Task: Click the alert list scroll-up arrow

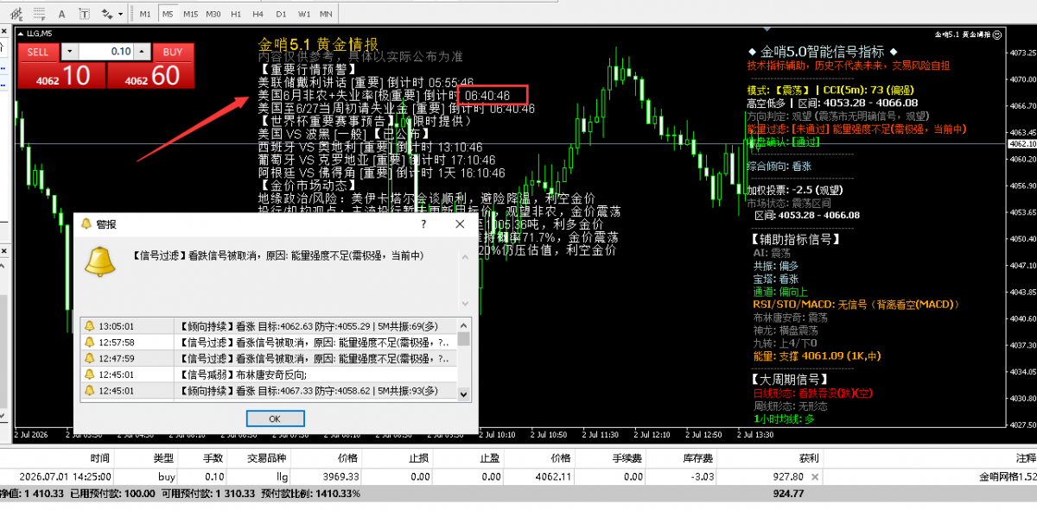Action: 464,324
